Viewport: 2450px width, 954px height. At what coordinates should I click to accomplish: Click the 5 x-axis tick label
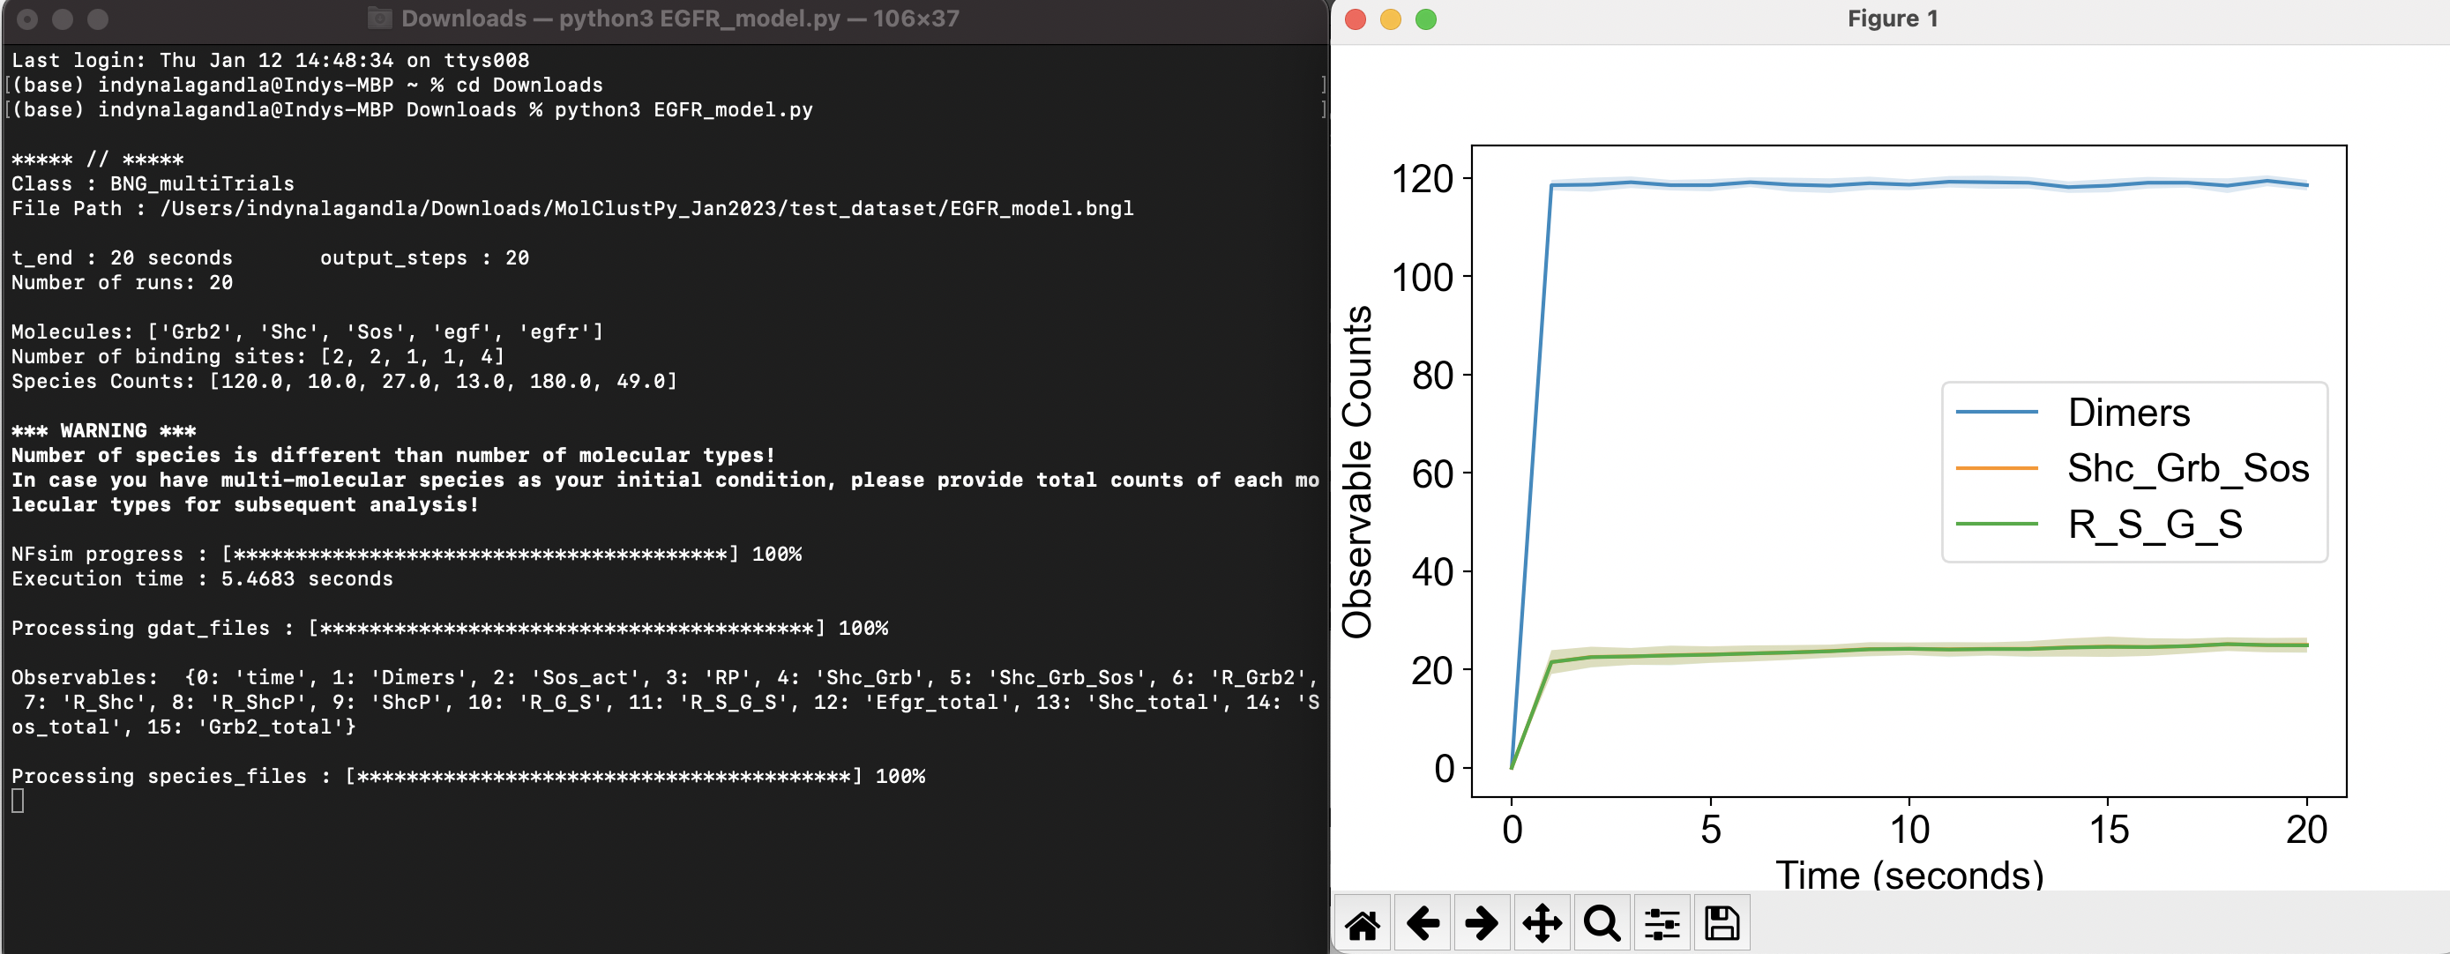(1710, 830)
